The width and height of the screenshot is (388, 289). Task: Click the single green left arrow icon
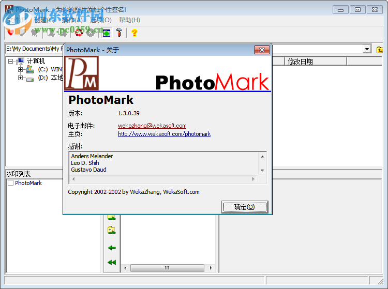(112, 248)
